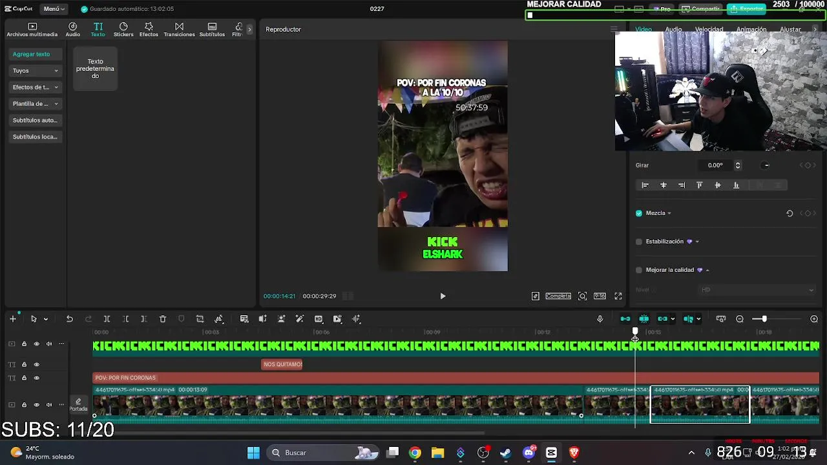Reset the Mezcla settings
The width and height of the screenshot is (827, 465).
(x=790, y=213)
